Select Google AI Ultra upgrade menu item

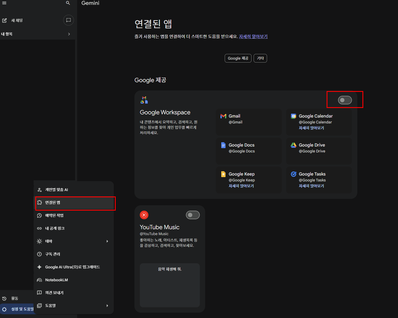74,267
